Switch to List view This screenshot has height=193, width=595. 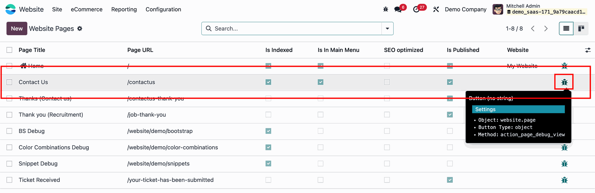pos(566,28)
